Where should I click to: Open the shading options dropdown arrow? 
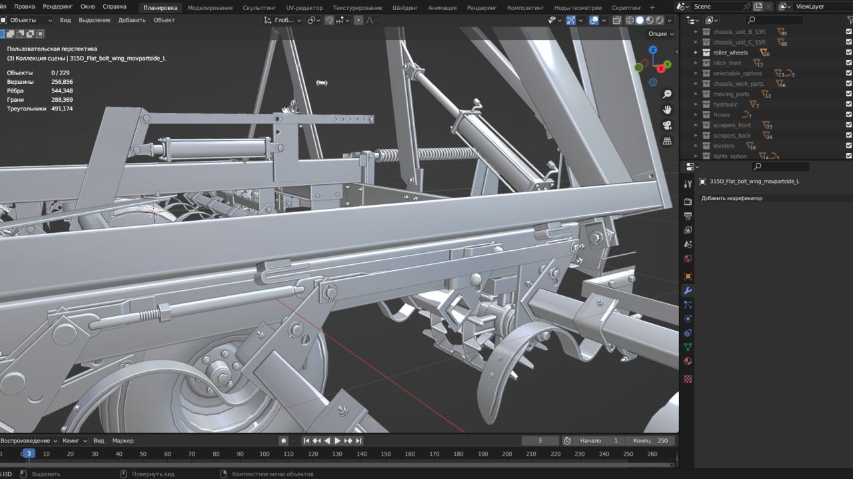pyautogui.click(x=670, y=20)
